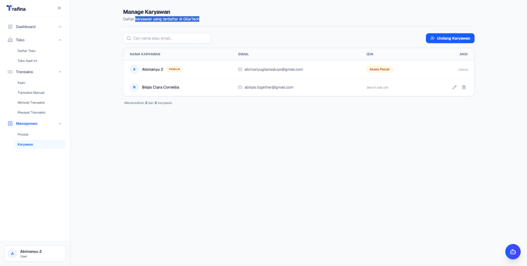Viewport: 527px width, 266px height.
Task: Click the magnifier icon in the search box
Action: (x=129, y=38)
